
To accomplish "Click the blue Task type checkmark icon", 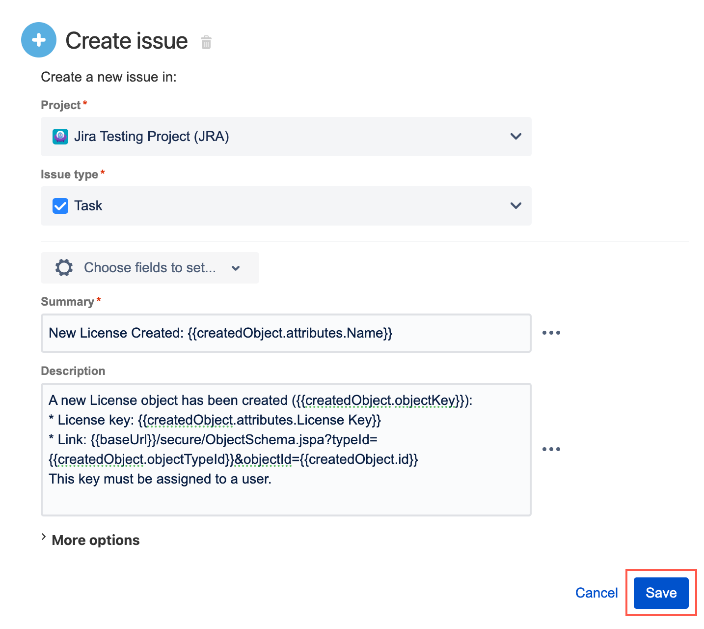I will point(60,205).
